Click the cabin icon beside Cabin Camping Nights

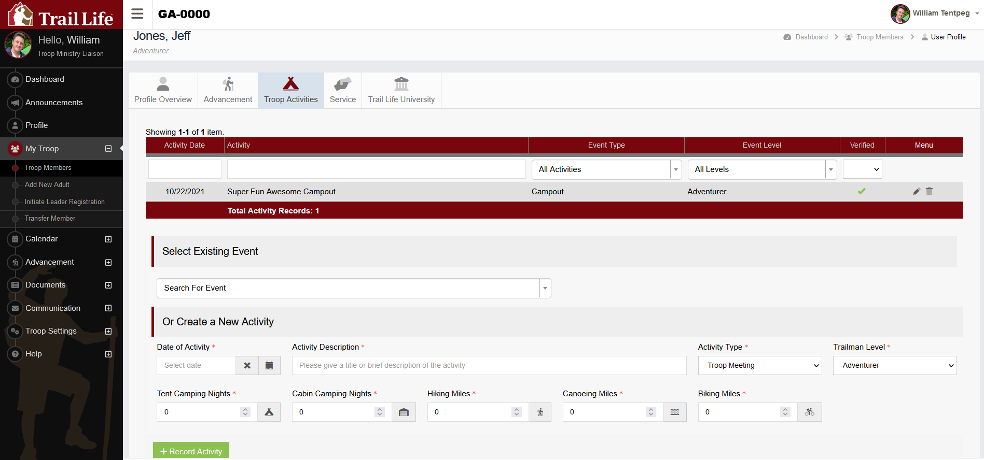[404, 412]
